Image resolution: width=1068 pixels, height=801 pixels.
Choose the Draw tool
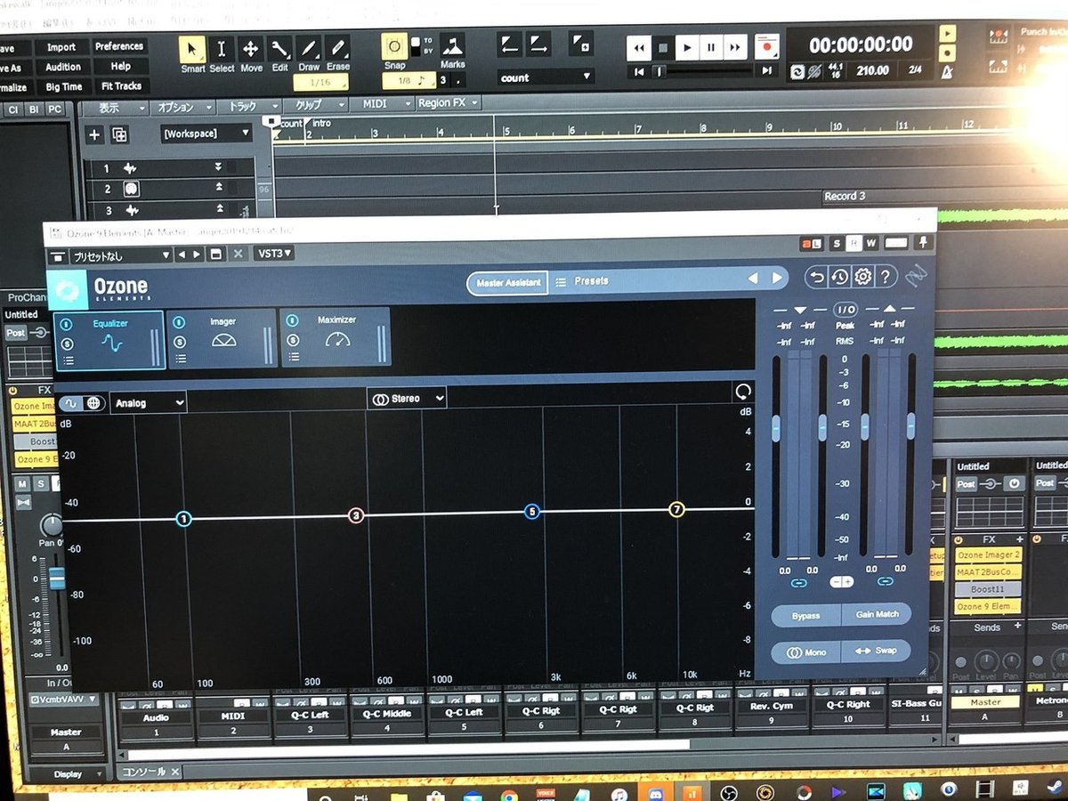point(309,49)
